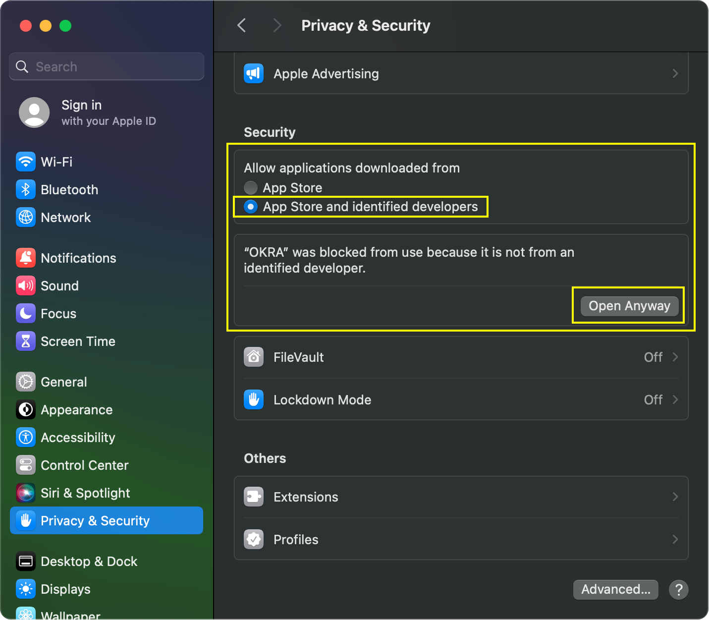Click the Appearance icon in sidebar
Viewport: 709px width, 620px height.
point(26,409)
